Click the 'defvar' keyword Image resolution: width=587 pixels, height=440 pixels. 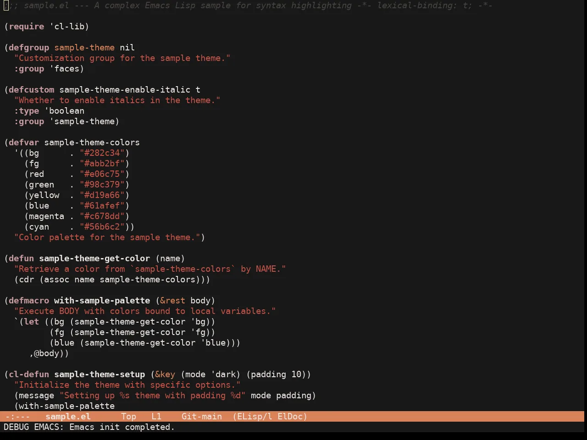(24, 143)
